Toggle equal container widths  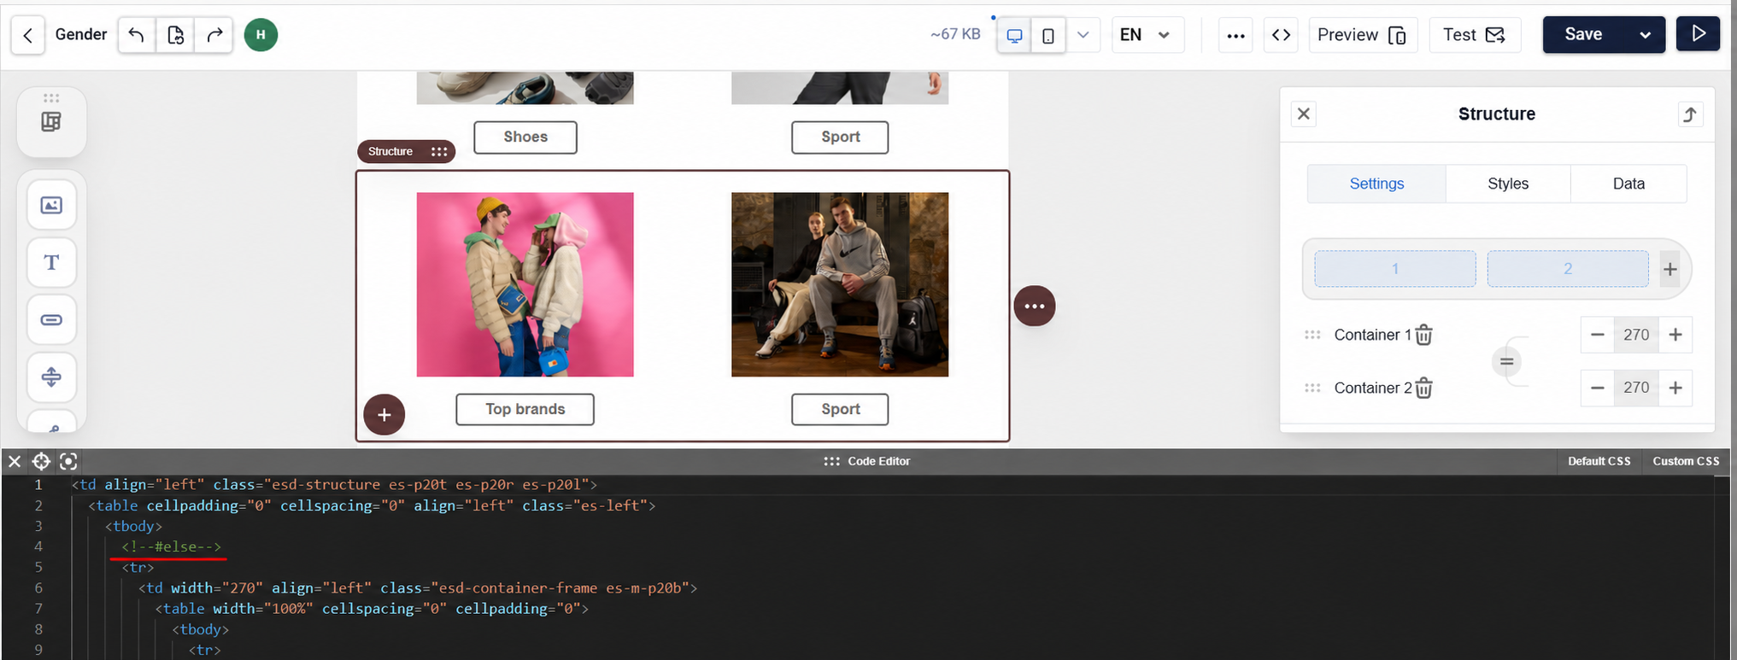(x=1507, y=362)
